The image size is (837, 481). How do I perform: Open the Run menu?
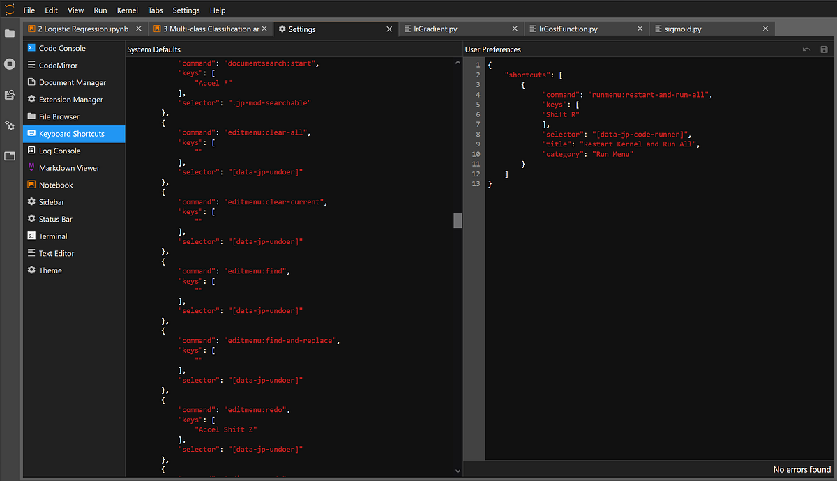[100, 10]
